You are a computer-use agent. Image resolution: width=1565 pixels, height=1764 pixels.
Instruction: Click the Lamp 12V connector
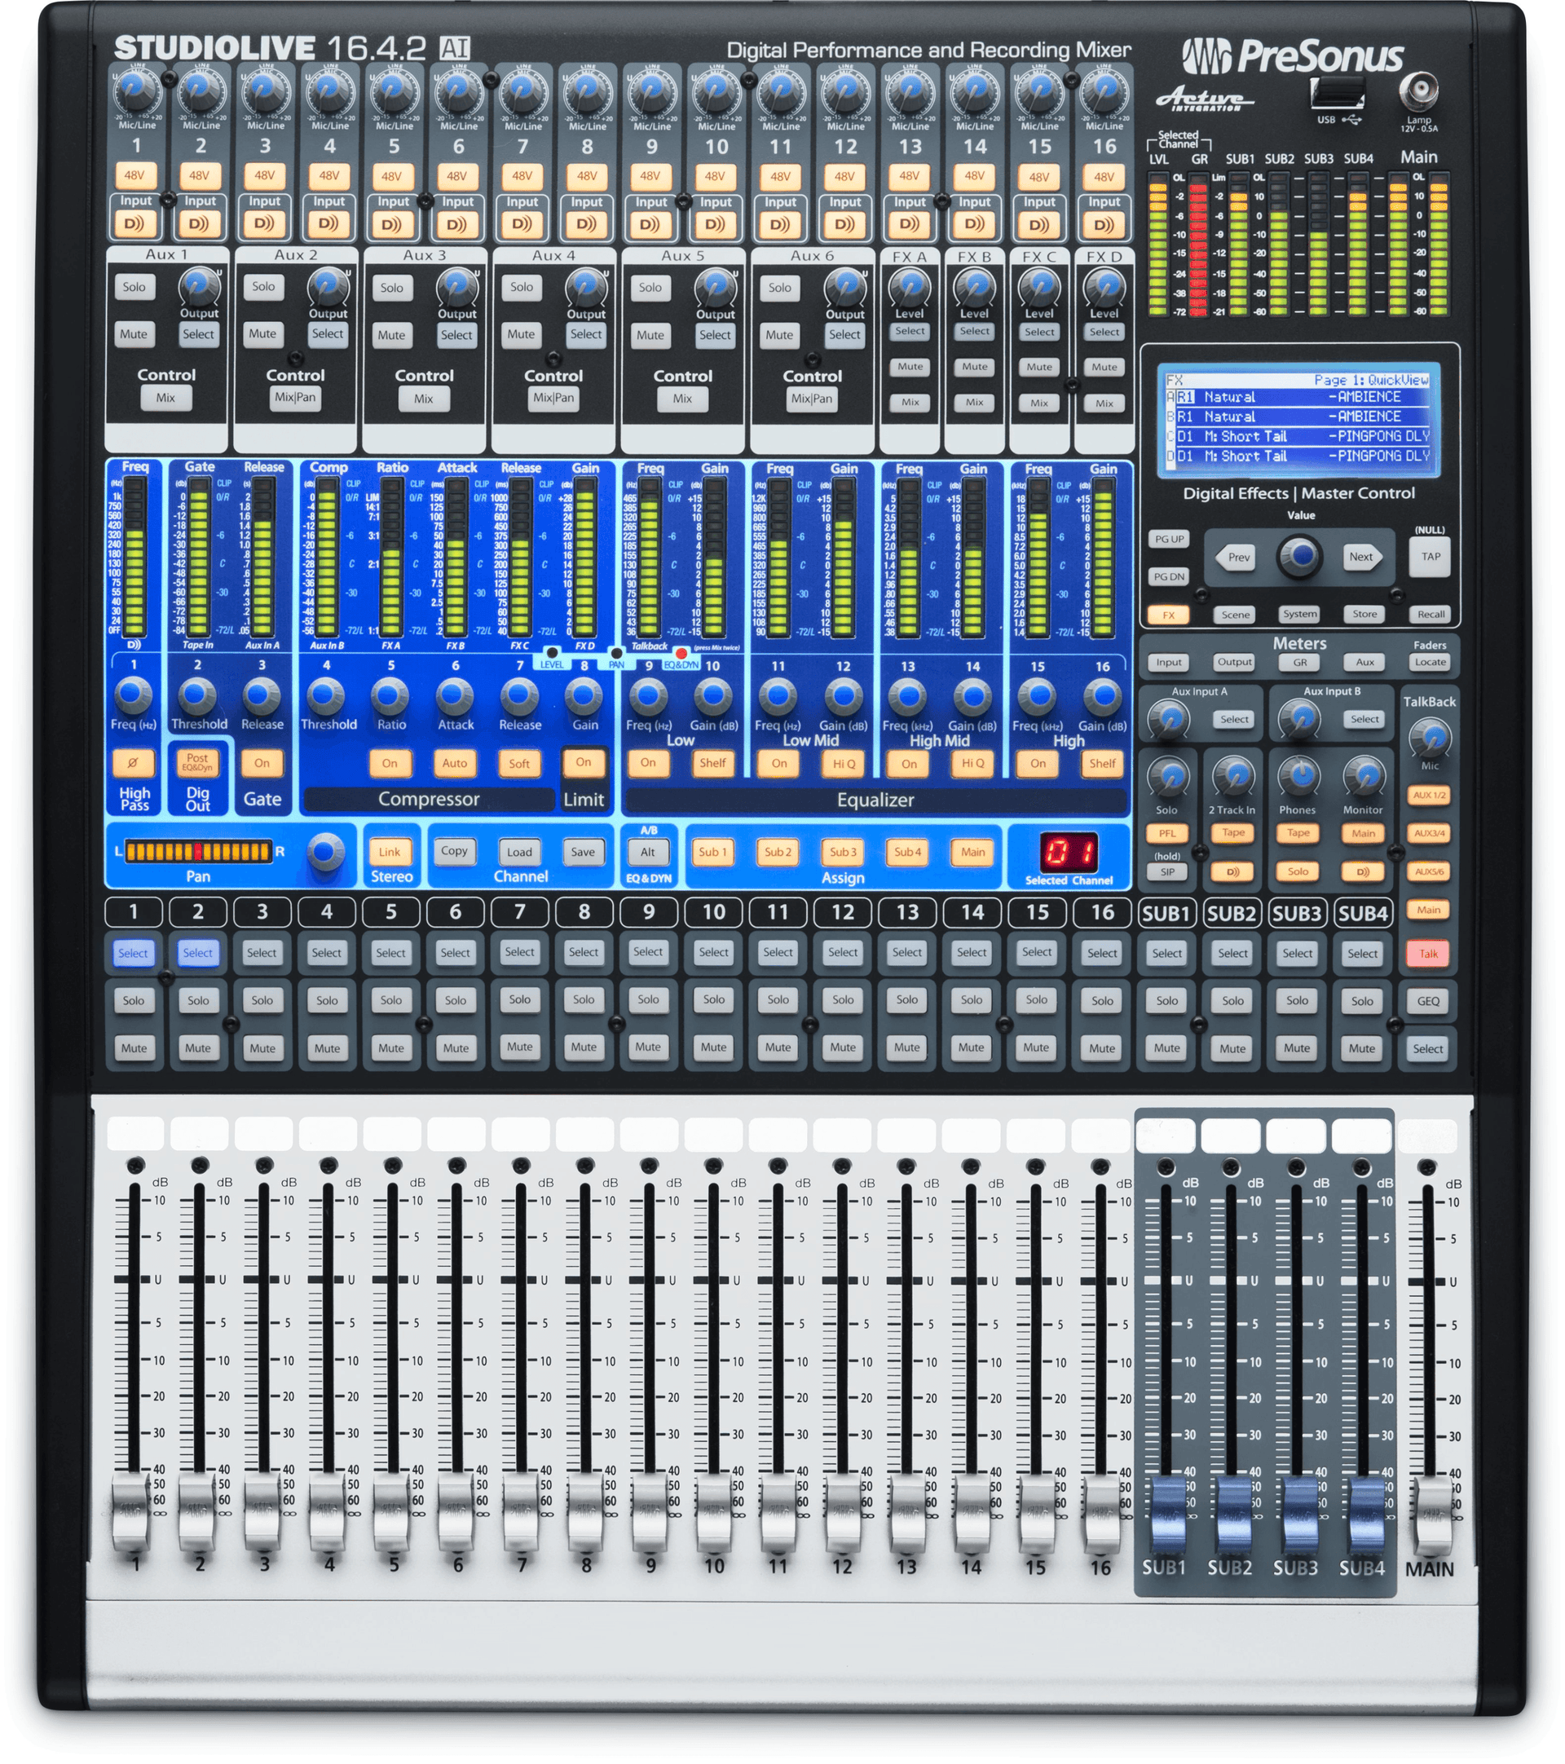click(x=1417, y=90)
